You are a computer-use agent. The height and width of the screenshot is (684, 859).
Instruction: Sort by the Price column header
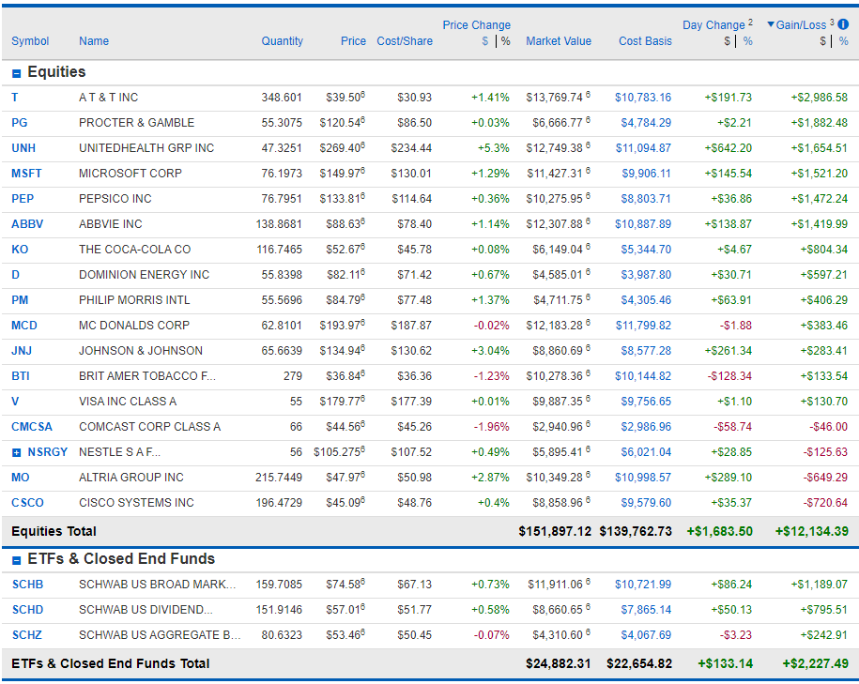353,41
